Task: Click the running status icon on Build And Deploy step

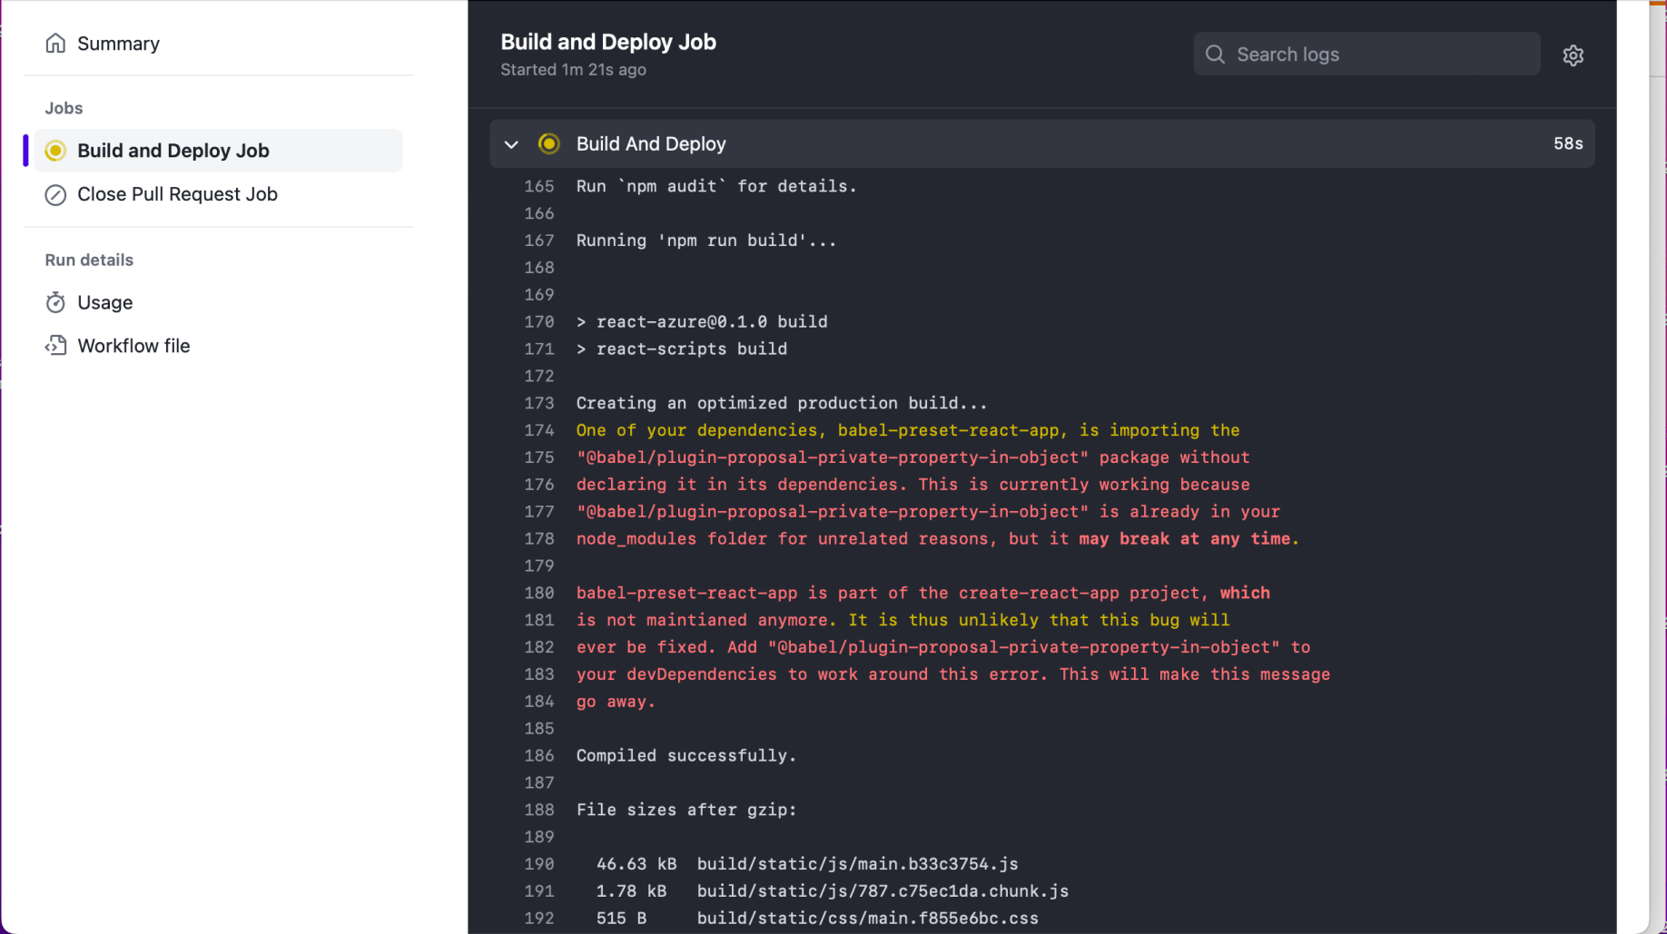Action: (548, 143)
